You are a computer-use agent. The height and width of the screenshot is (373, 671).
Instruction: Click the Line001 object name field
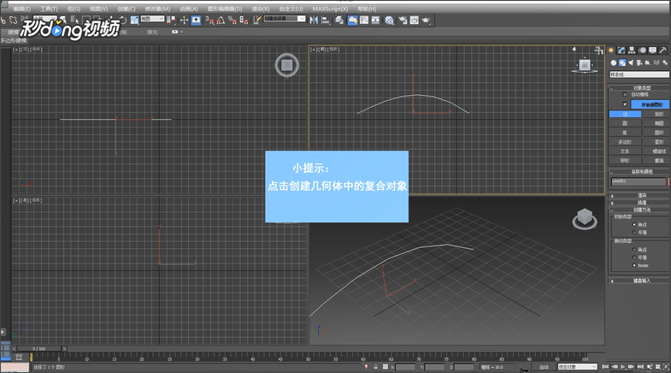(x=638, y=181)
